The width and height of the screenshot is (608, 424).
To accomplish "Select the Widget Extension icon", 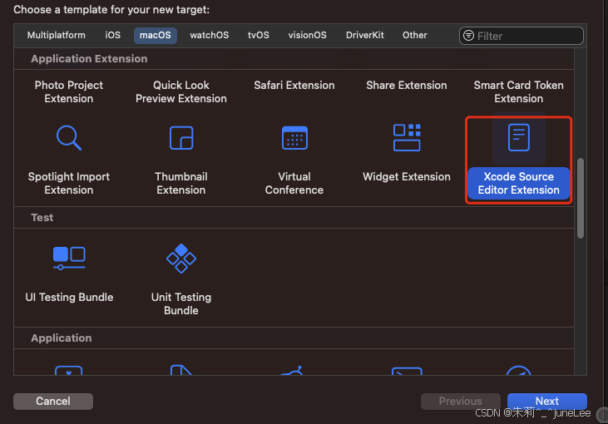I will coord(407,137).
